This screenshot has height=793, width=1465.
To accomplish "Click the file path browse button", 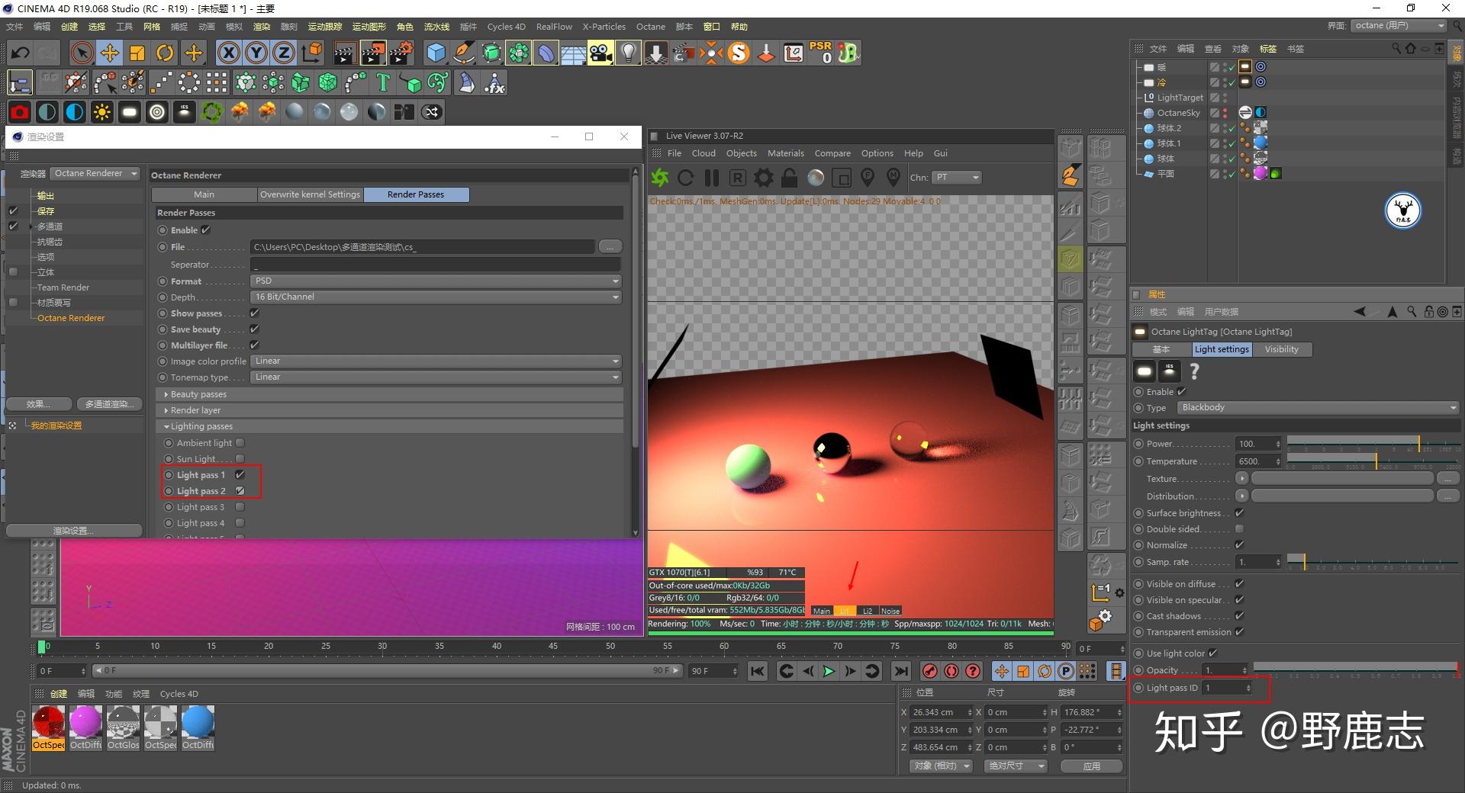I will [610, 247].
